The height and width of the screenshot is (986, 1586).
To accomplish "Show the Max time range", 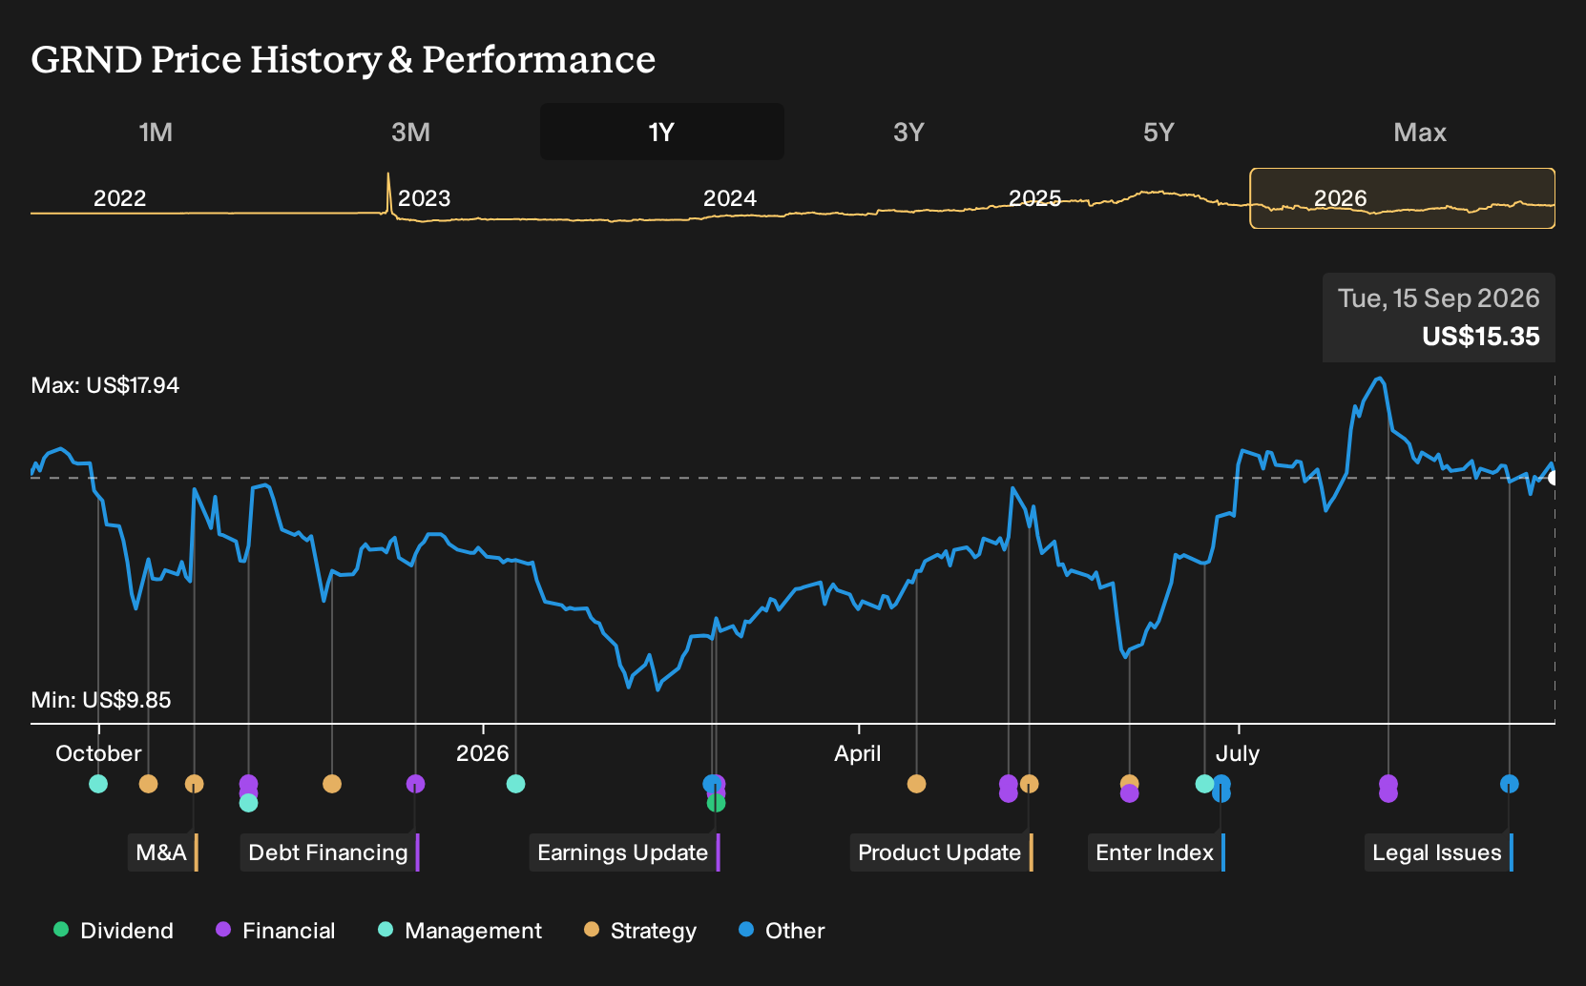I will (x=1420, y=132).
